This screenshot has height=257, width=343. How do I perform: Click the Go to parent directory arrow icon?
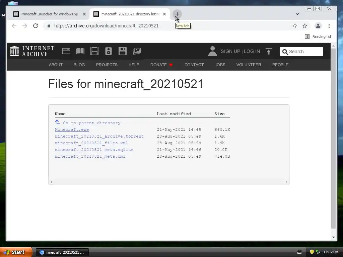point(57,122)
